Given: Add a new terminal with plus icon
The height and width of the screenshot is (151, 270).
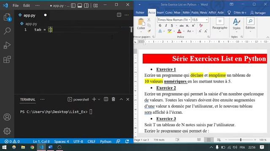Looking at the screenshot, I should click(94, 99).
